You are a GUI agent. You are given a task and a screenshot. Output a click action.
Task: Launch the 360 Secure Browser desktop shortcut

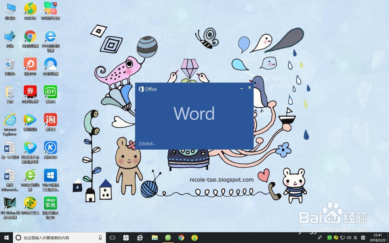[30, 180]
